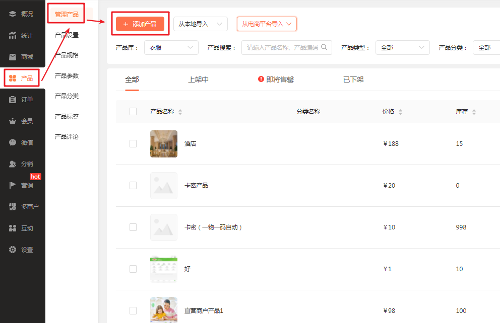500x323 pixels.
Task: Toggle the select-all checkbox in table header
Action: click(x=133, y=112)
